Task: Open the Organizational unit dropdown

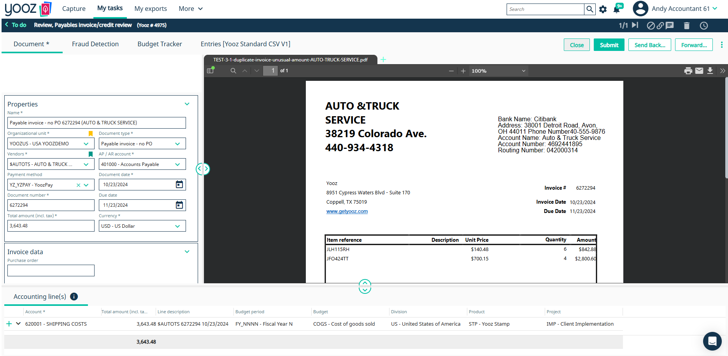Action: (86, 144)
